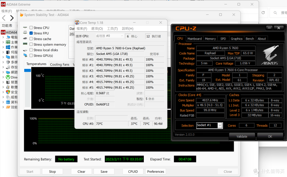Open the Core Temp 工具(T) menu
This screenshot has height=177, width=287.
(112, 28)
